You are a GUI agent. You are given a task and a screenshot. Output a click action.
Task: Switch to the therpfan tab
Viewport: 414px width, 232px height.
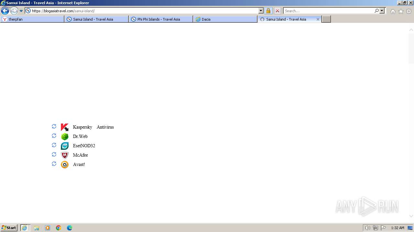(x=32, y=19)
